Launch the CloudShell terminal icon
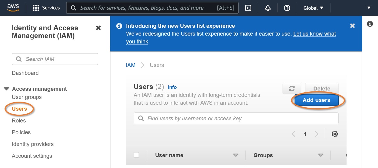Image resolution: width=378 pixels, height=168 pixels. click(x=248, y=8)
